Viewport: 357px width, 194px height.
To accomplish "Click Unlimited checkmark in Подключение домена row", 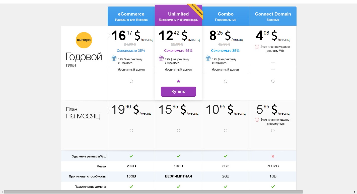I will coord(178,186).
